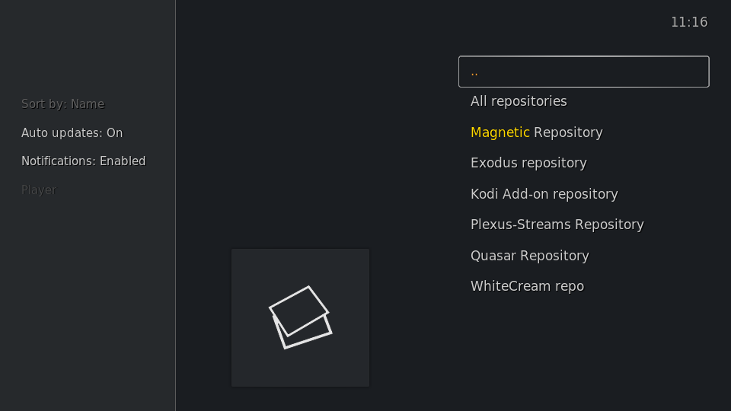
Task: Click the vertical sidebar divider line
Action: tap(175, 205)
